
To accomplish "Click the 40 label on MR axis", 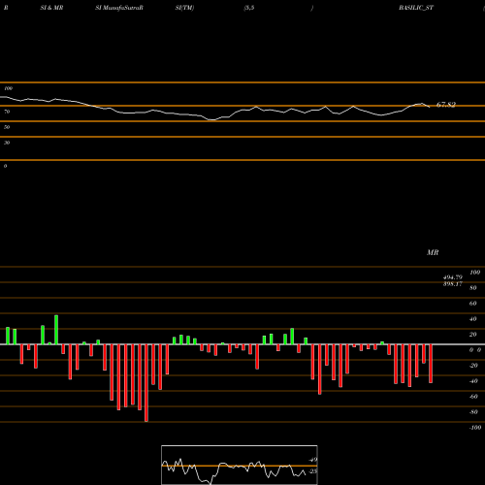I will tap(473, 319).
